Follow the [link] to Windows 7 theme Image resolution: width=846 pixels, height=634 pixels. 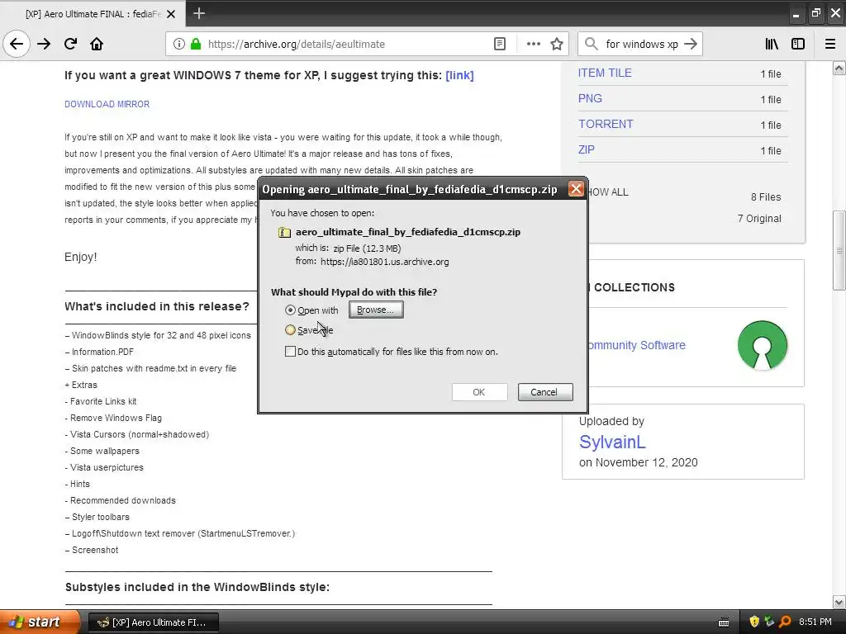pos(459,75)
